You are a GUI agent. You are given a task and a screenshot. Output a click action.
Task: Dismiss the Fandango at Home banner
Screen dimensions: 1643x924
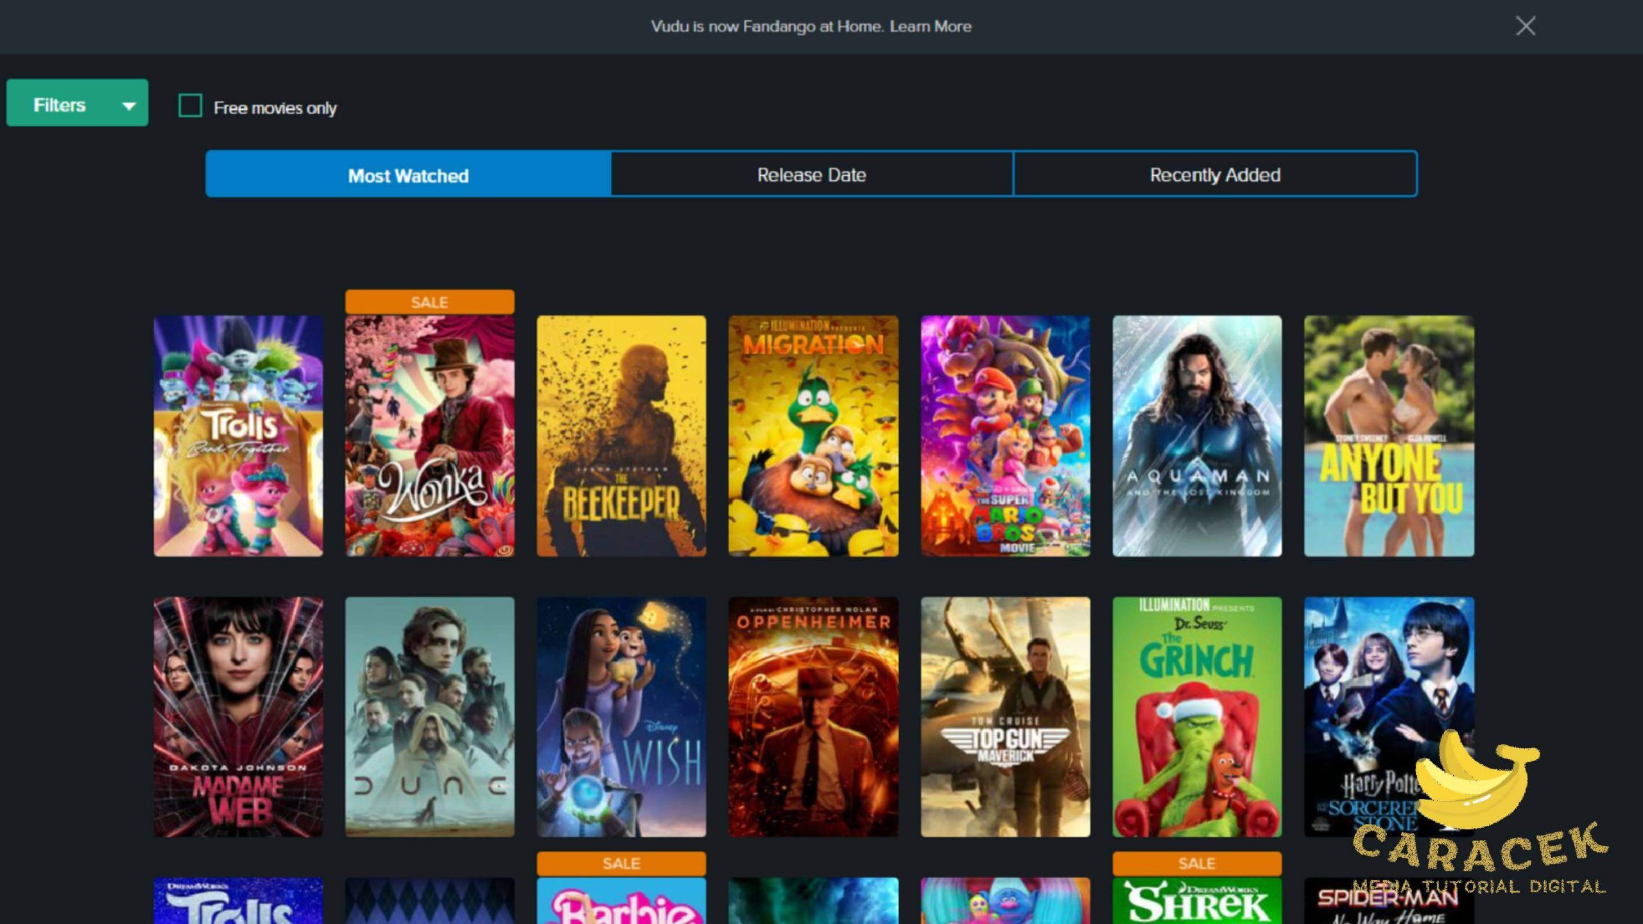tap(1526, 26)
